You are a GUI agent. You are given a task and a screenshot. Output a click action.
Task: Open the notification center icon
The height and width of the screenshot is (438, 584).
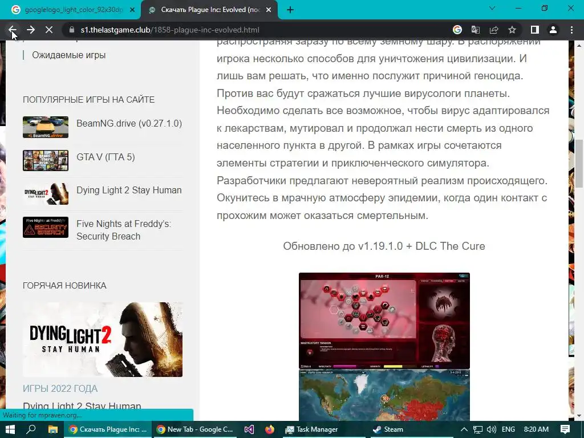(x=565, y=429)
